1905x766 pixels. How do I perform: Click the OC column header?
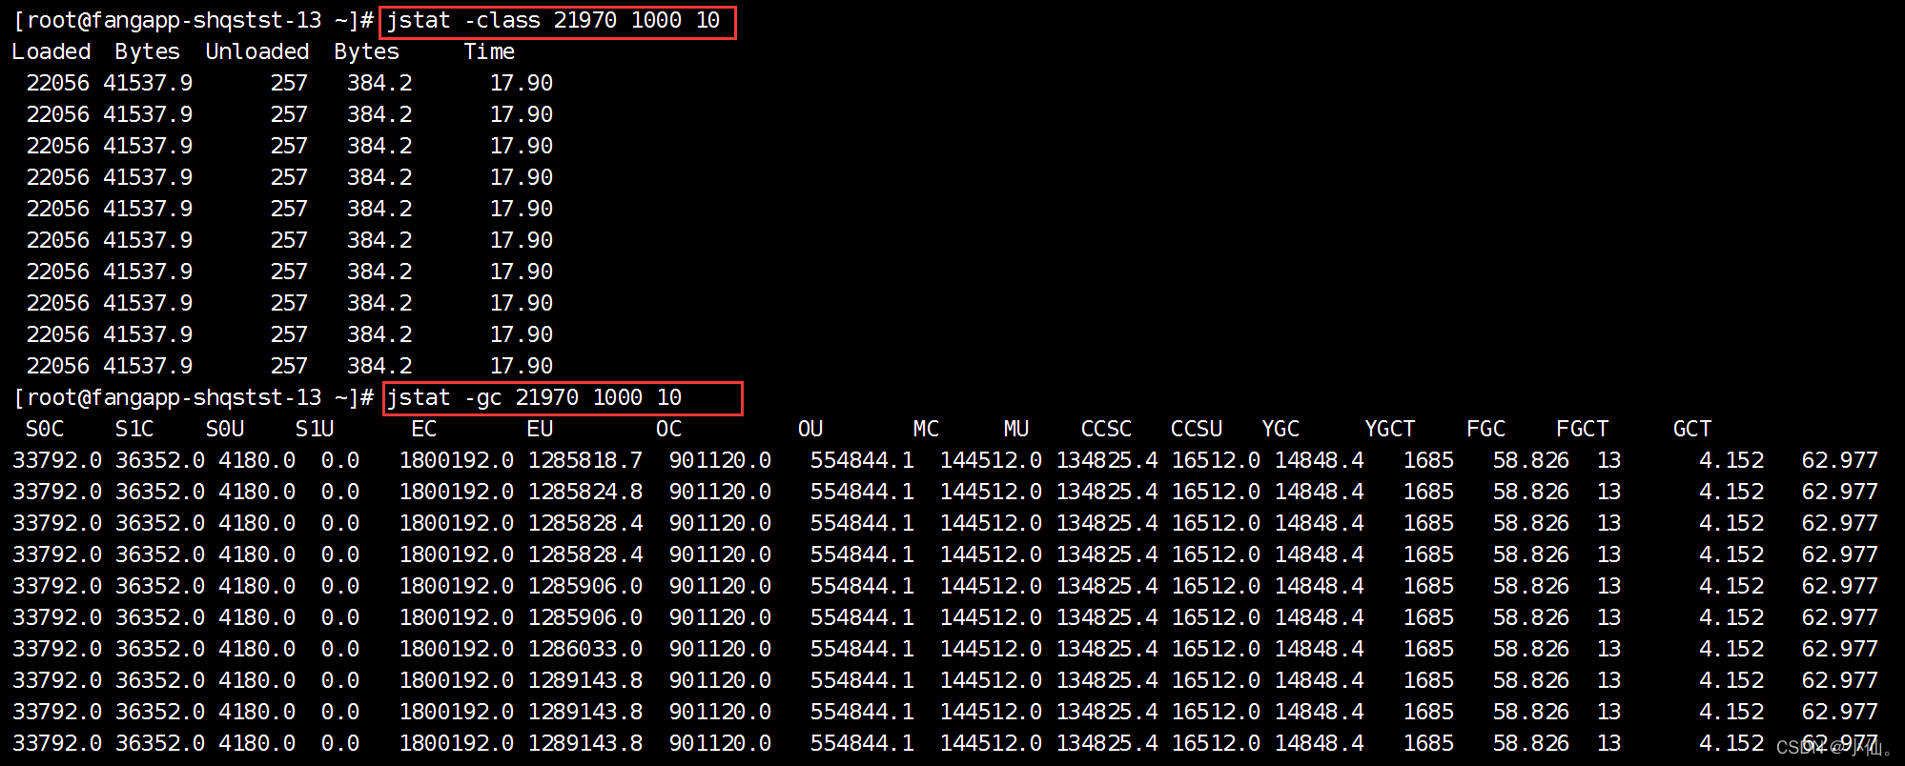(x=668, y=430)
